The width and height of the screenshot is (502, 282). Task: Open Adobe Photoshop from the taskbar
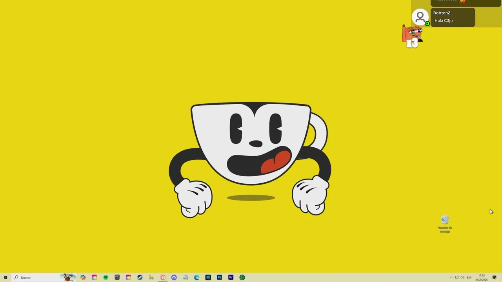219,277
